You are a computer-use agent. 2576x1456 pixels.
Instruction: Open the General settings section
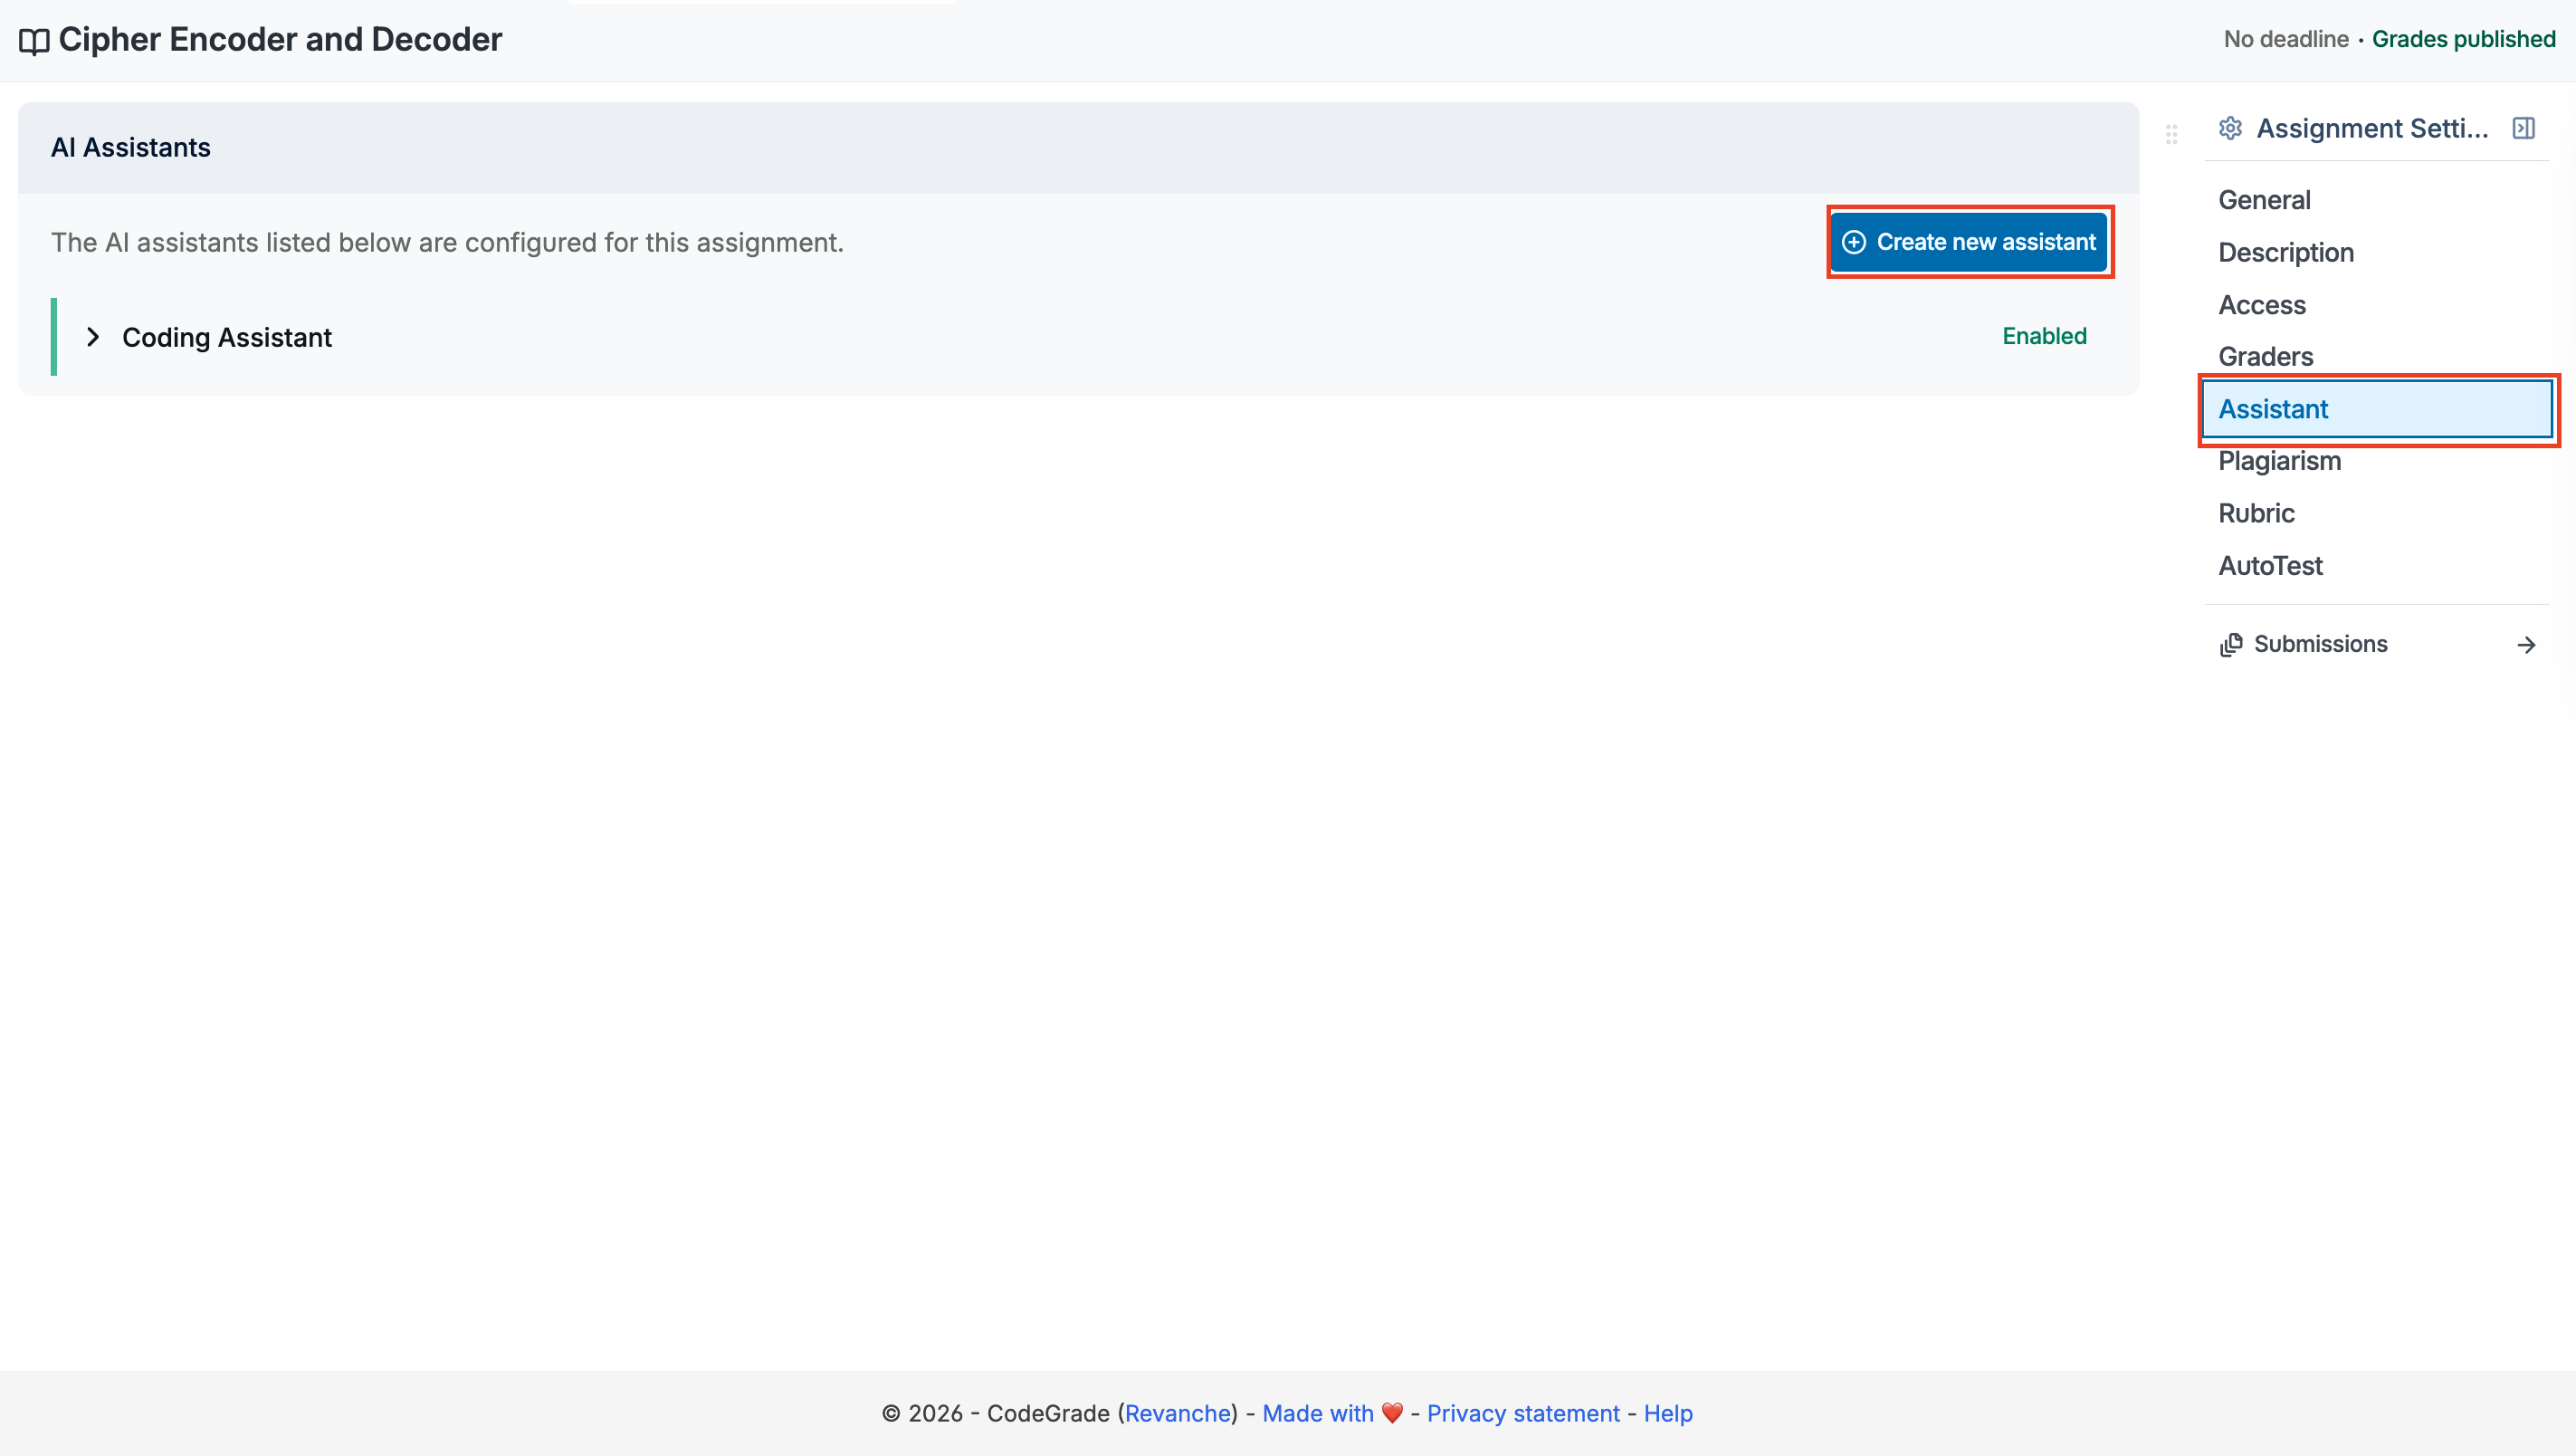(x=2264, y=200)
